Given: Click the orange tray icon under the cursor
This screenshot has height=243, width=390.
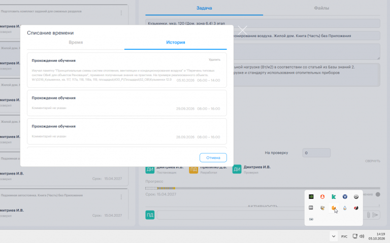Looking at the screenshot, I should click(334, 207).
